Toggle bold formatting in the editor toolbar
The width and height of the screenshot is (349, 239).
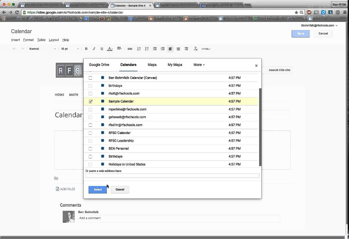tap(86, 49)
